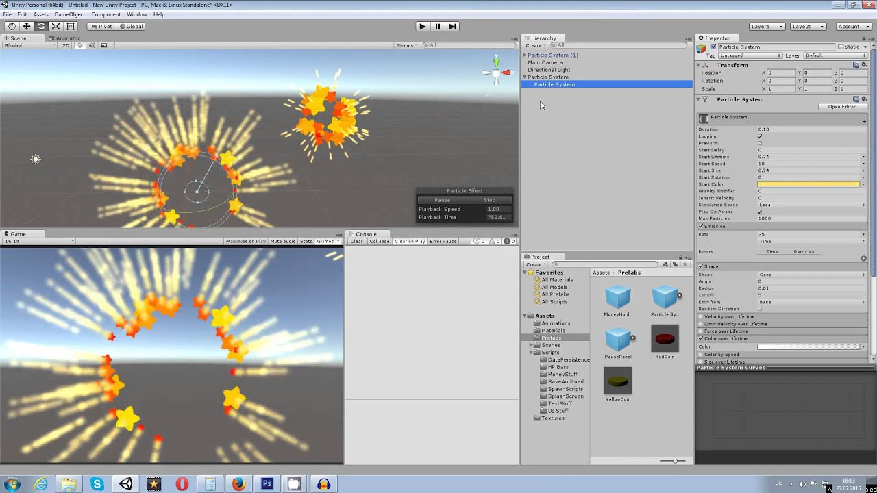
Task: Click search by type icon in Project
Action: [665, 264]
